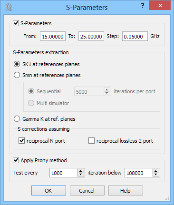Image resolution: width=174 pixels, height=205 pixels.
Task: Select SK1 at references planes option
Action: click(x=17, y=64)
